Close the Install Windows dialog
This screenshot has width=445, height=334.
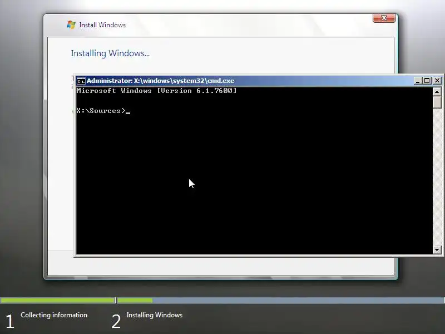click(x=384, y=18)
